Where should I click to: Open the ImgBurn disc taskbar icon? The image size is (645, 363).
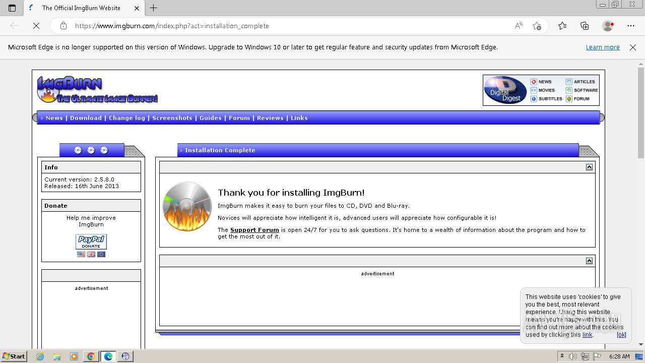125,356
